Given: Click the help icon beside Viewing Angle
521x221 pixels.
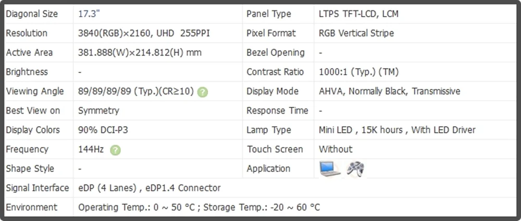Looking at the screenshot, I should (x=202, y=92).
